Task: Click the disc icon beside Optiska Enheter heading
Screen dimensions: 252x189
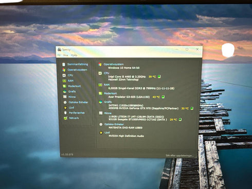Action: click(101, 124)
